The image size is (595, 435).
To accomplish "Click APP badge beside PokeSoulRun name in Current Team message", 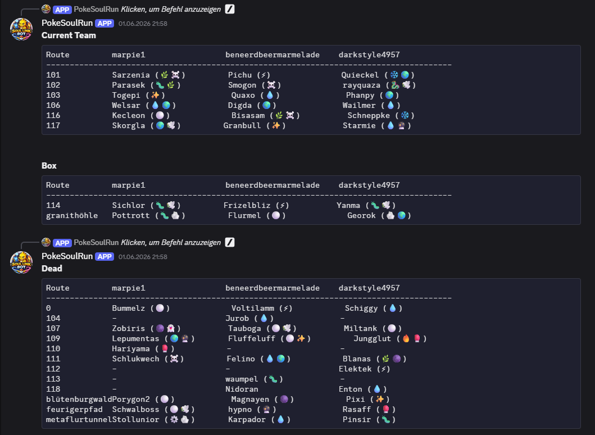I will pos(105,24).
